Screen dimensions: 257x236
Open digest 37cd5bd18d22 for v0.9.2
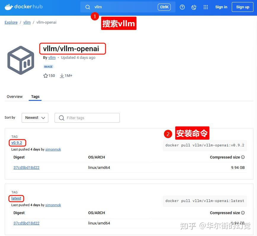[26, 167]
